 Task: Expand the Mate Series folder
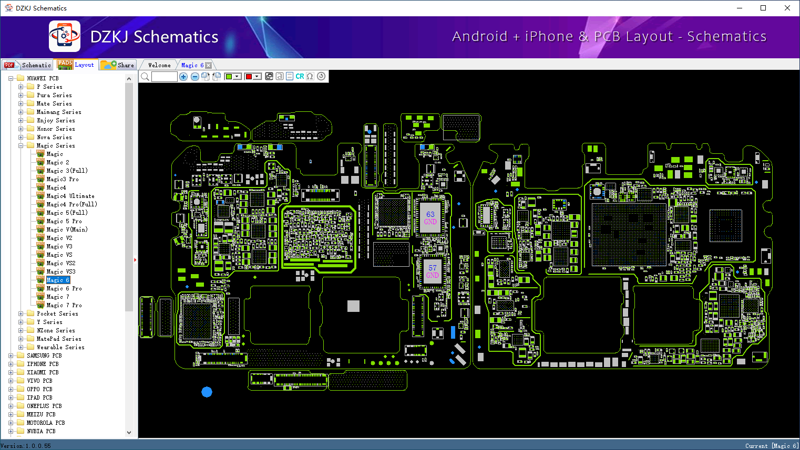click(x=21, y=103)
